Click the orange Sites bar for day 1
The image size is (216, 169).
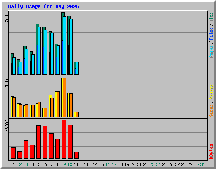click(14, 107)
